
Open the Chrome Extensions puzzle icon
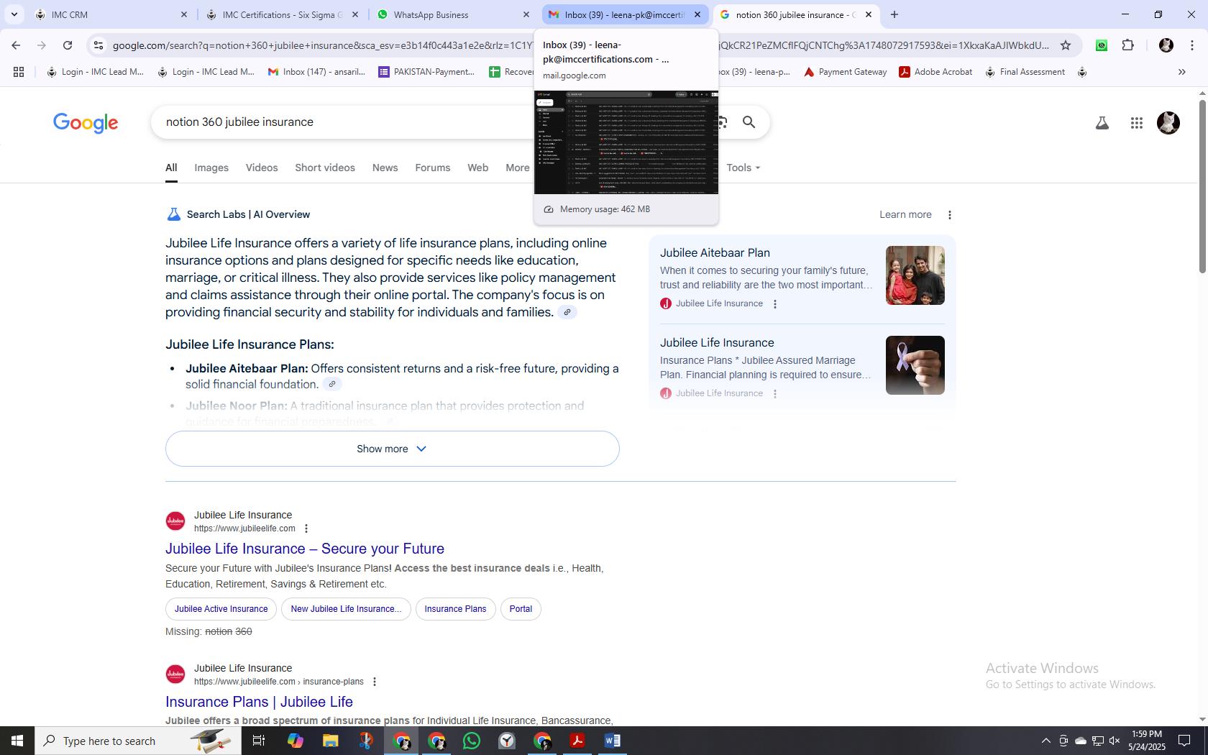coord(1127,45)
